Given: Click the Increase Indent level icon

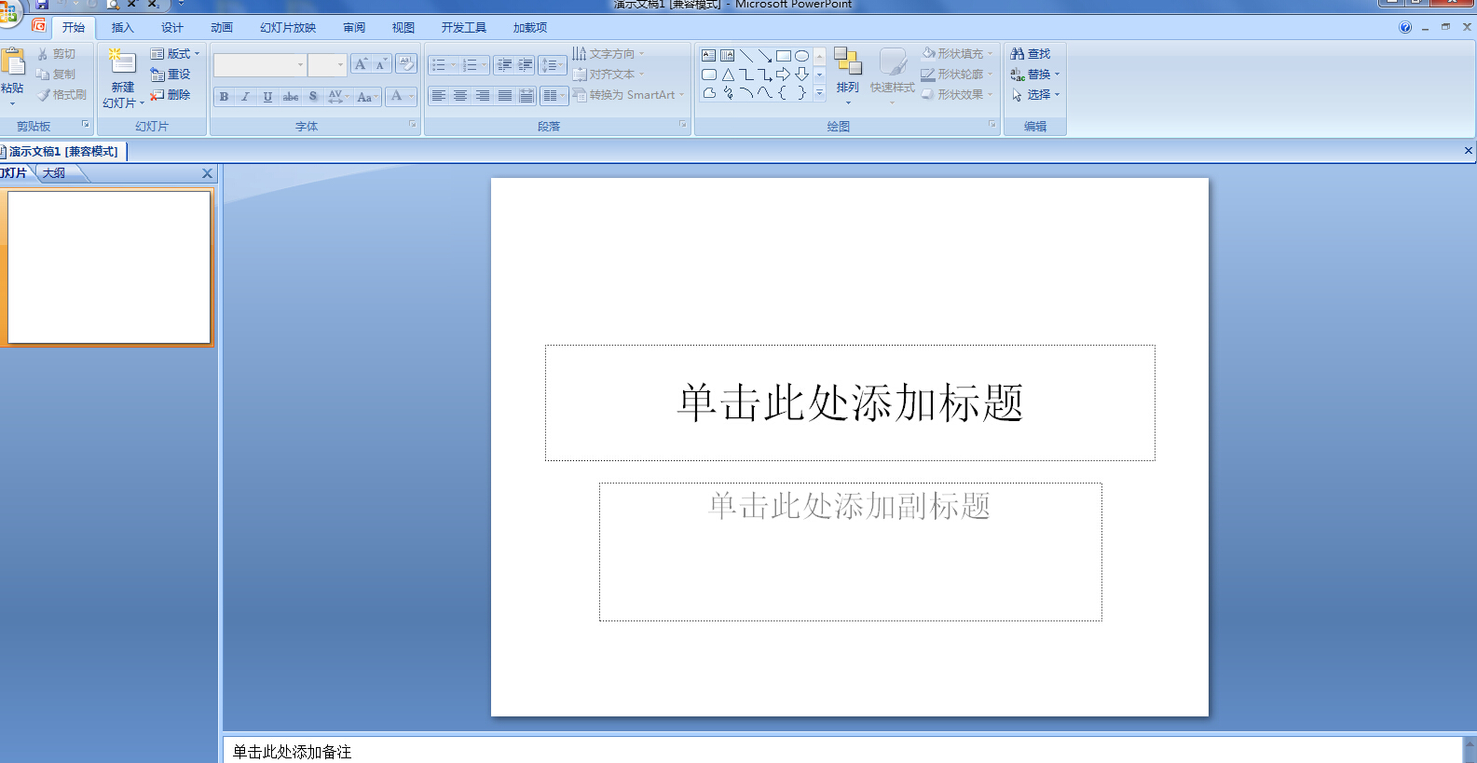Looking at the screenshot, I should 525,64.
